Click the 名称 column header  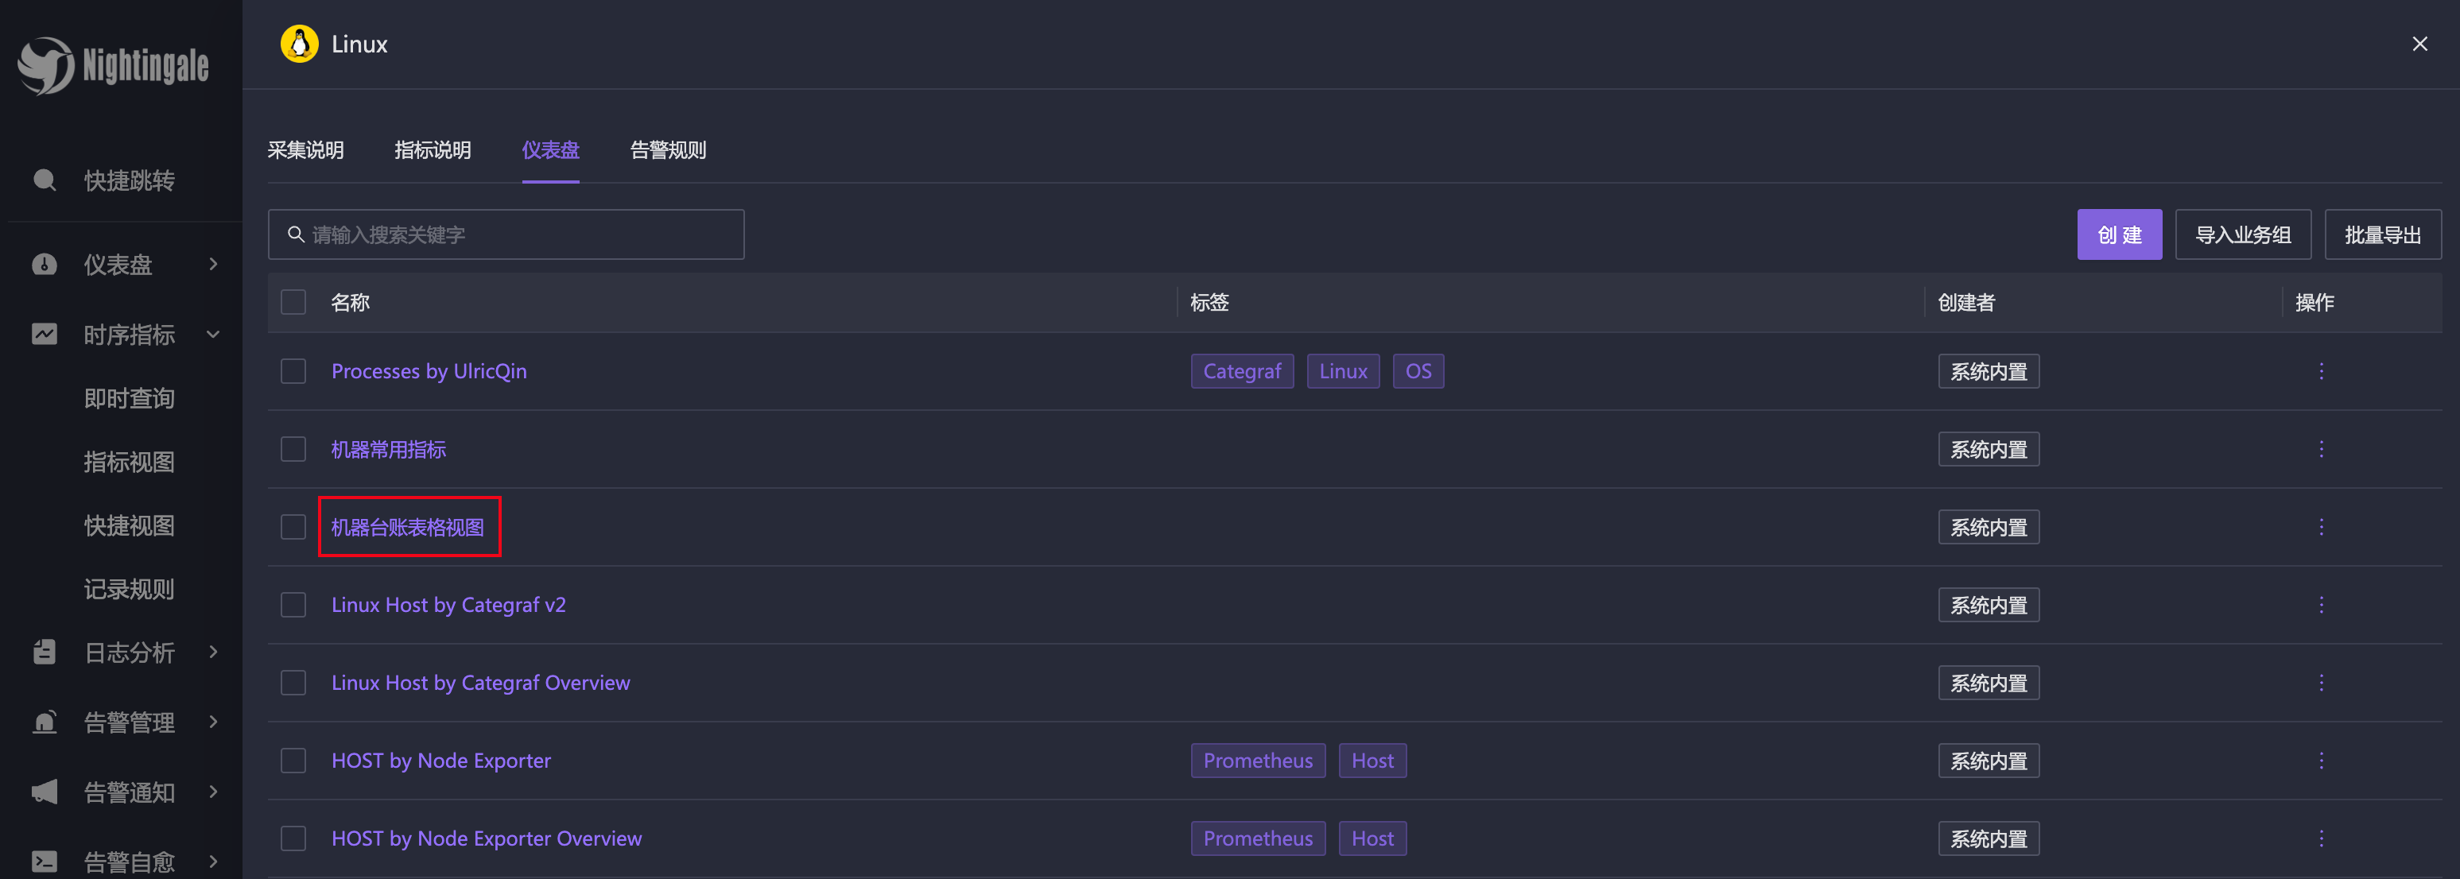pos(350,303)
